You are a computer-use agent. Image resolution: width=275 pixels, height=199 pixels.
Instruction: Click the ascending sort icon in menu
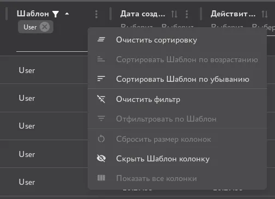[x=101, y=59]
